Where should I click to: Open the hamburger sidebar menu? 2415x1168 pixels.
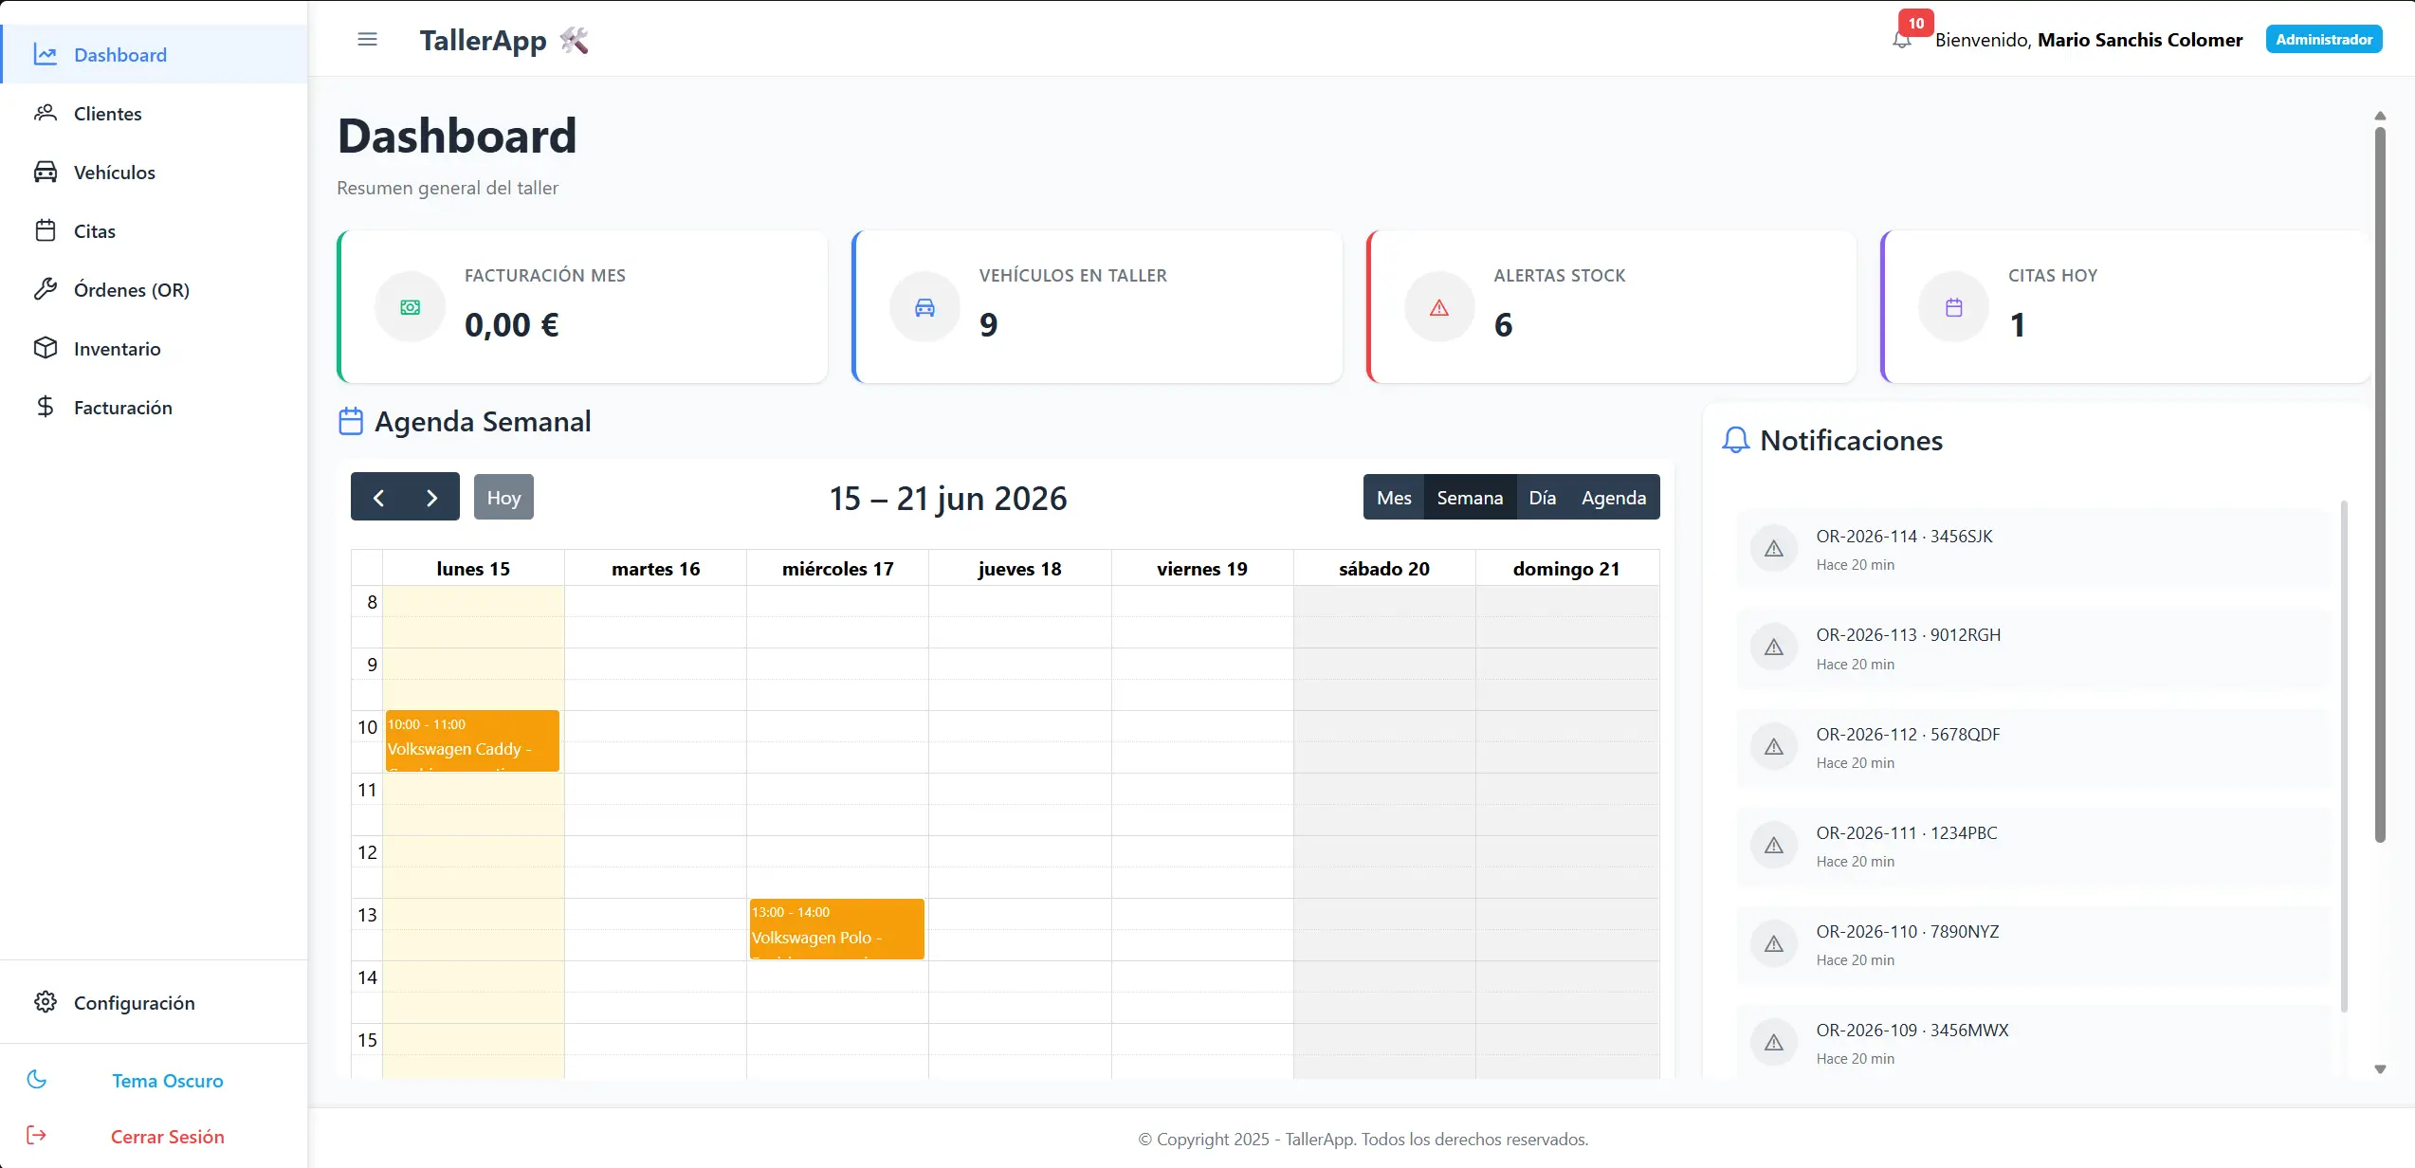pos(367,40)
